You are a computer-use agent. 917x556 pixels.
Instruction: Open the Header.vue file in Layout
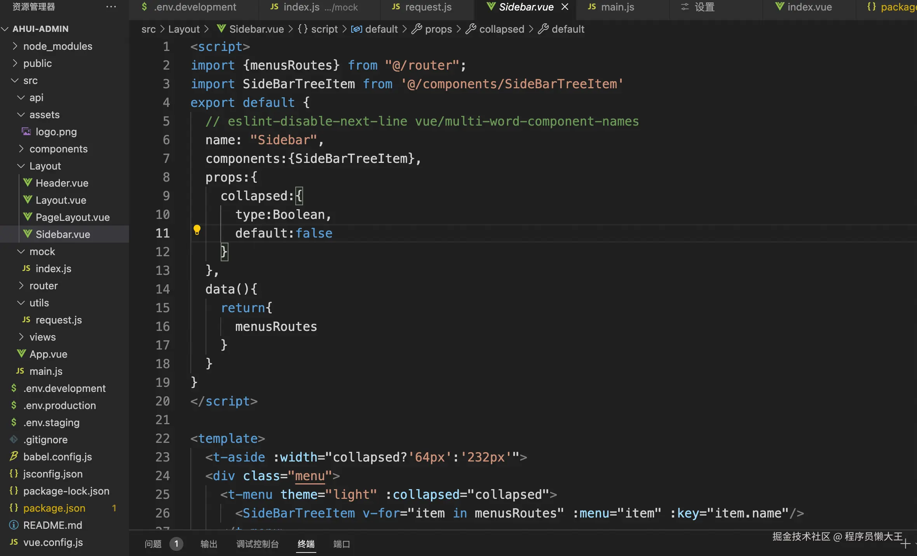[62, 183]
